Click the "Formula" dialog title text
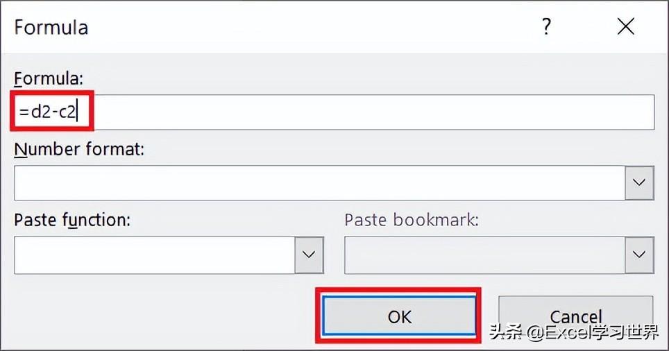Viewport: 669px width, 351px height. pos(51,28)
